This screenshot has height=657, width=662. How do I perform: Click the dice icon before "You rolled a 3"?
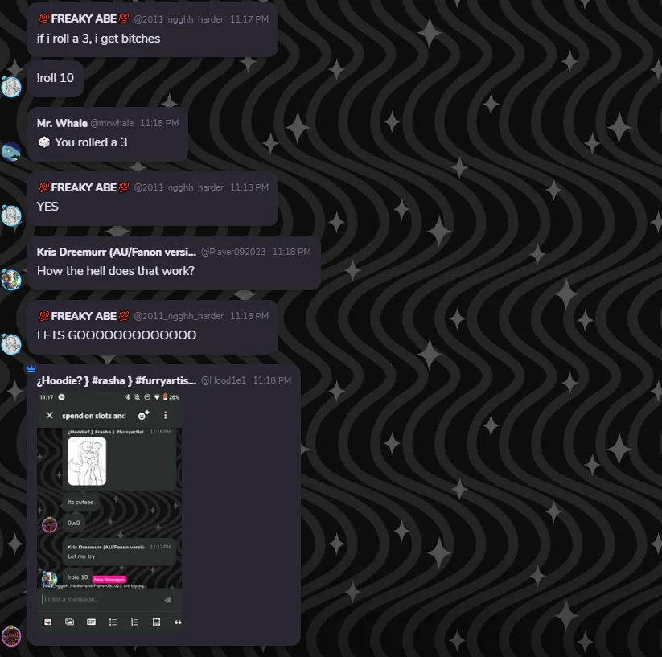[44, 142]
